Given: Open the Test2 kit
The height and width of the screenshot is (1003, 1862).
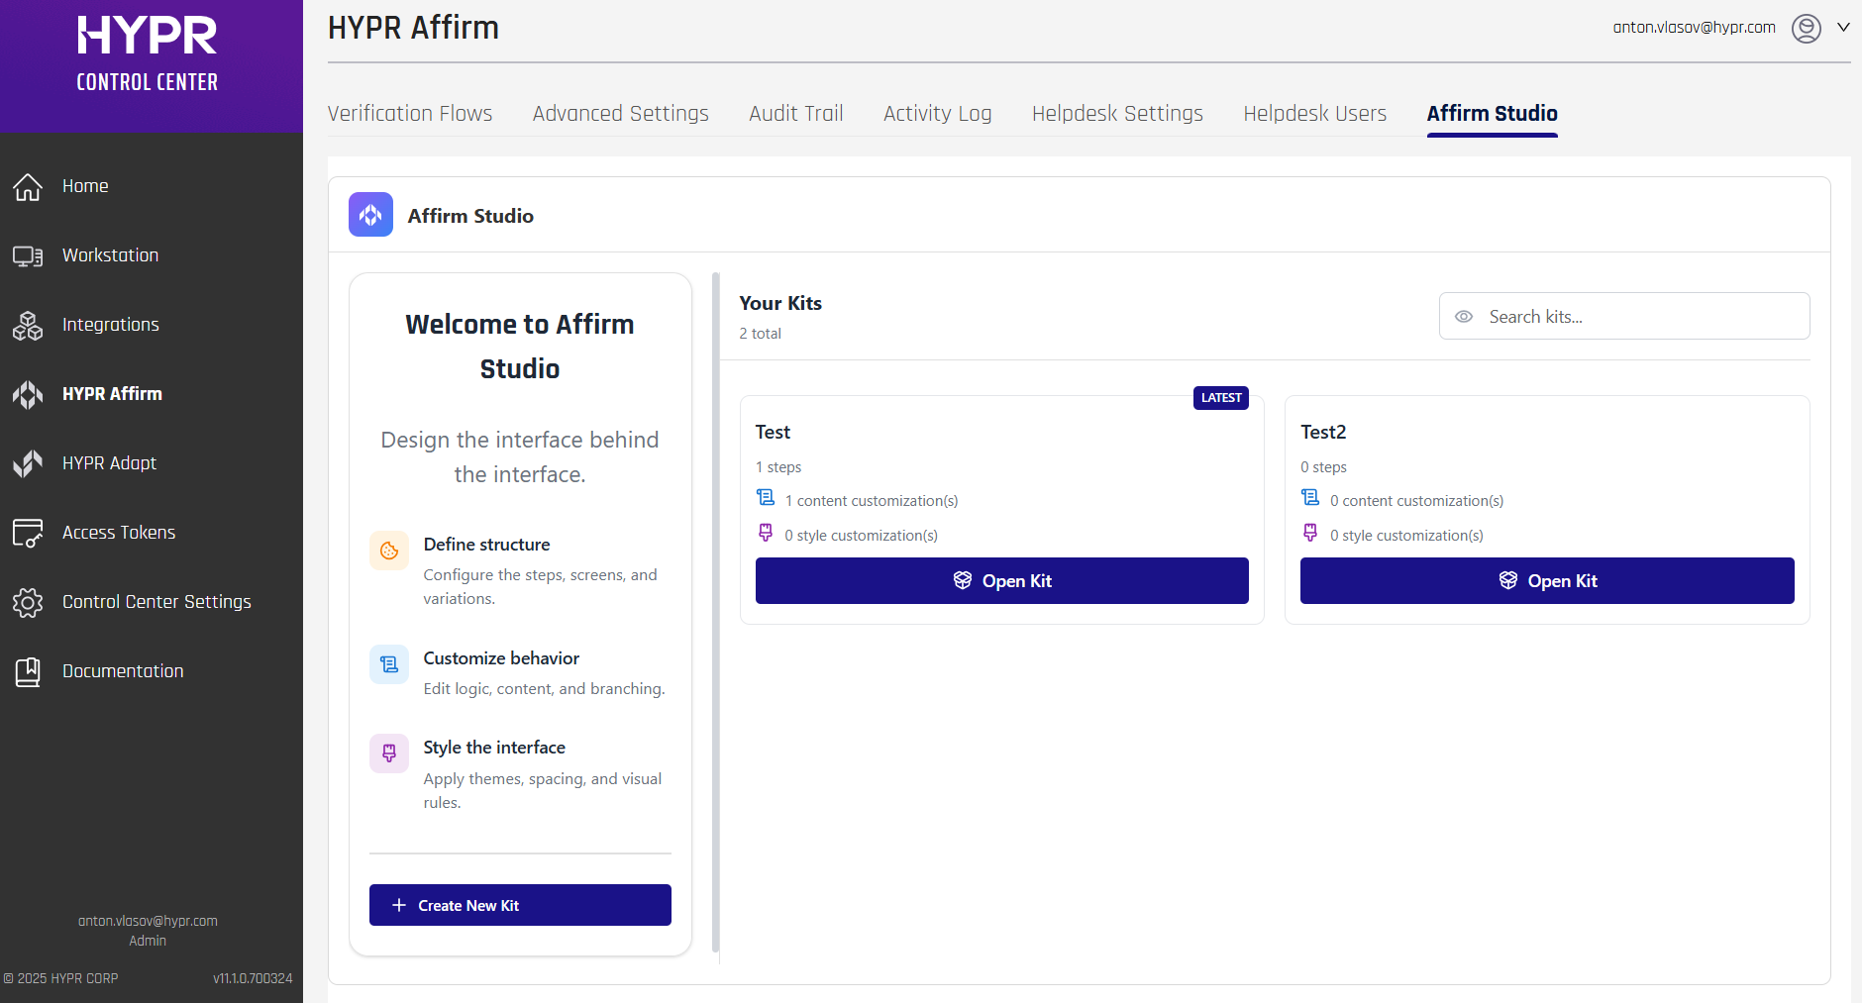Looking at the screenshot, I should coord(1546,581).
